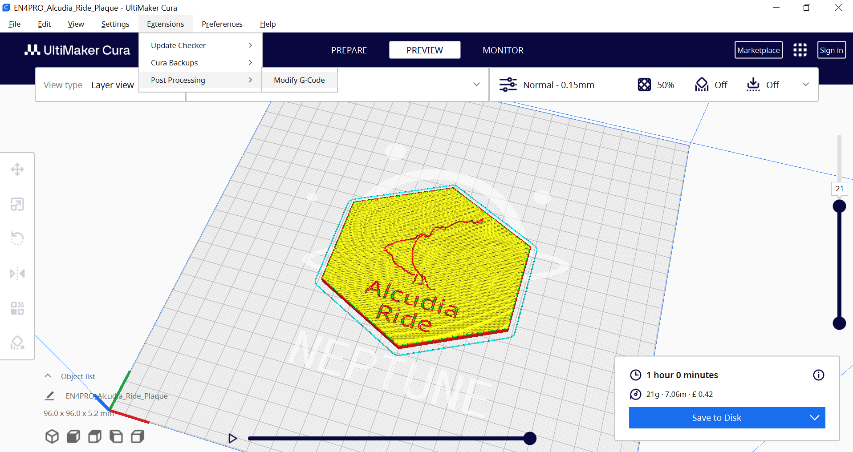Viewport: 853px width, 452px height.
Task: Switch to right side camera view
Action: pos(138,436)
